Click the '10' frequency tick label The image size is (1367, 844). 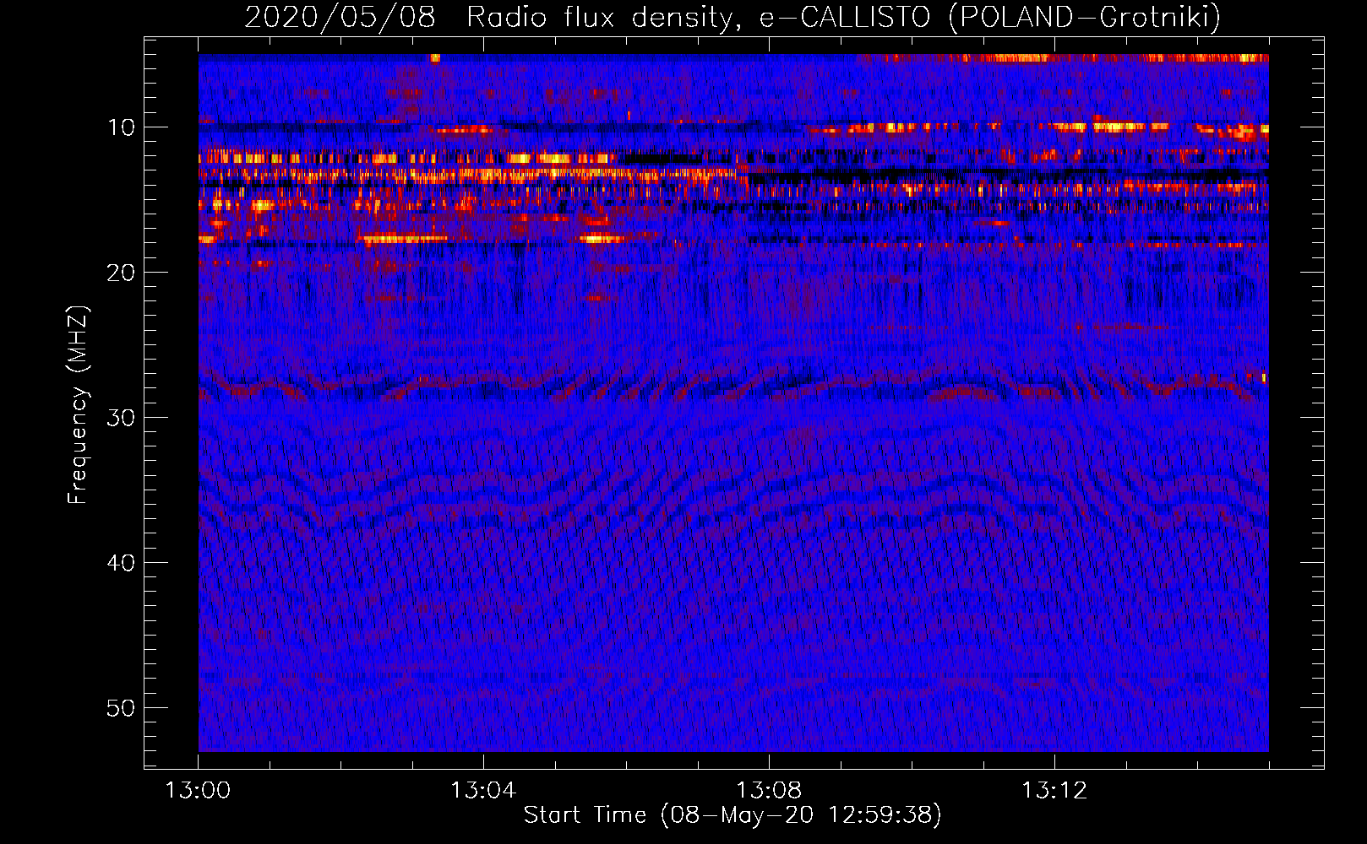[122, 127]
